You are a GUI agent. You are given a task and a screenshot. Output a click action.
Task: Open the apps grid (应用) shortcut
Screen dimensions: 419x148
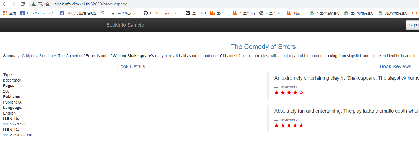click(9, 13)
